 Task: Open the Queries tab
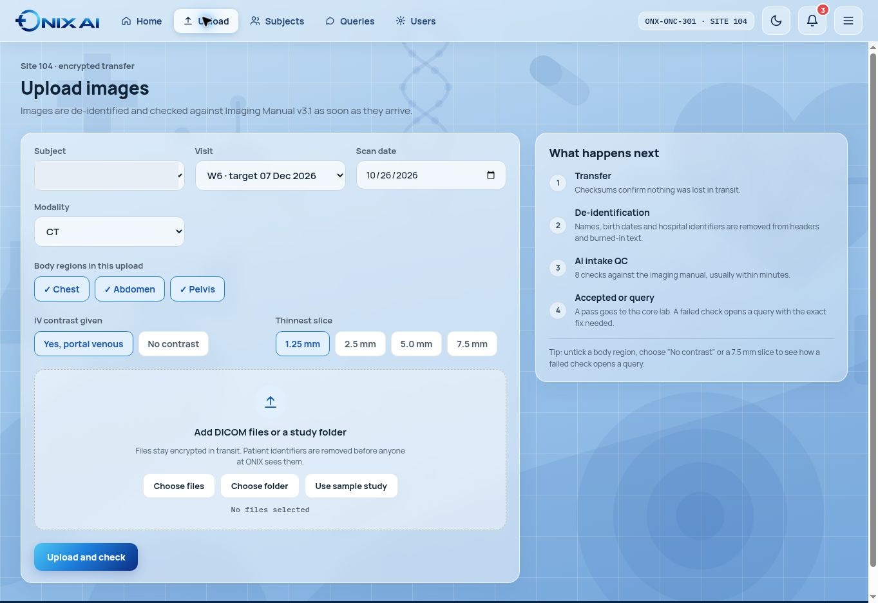click(x=350, y=21)
